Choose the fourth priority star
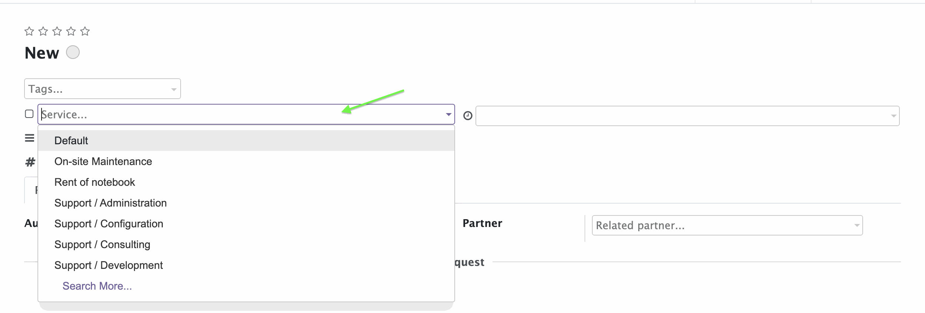 pos(71,31)
